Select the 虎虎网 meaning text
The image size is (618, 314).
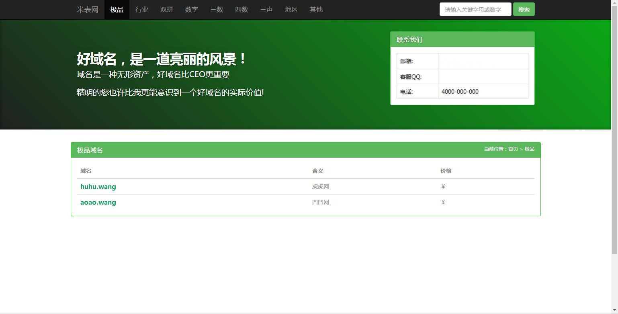[x=321, y=187]
